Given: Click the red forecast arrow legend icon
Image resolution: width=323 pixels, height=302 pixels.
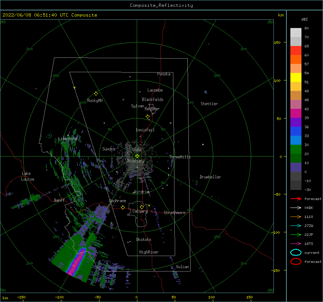Looking at the screenshot, I should (x=296, y=199).
